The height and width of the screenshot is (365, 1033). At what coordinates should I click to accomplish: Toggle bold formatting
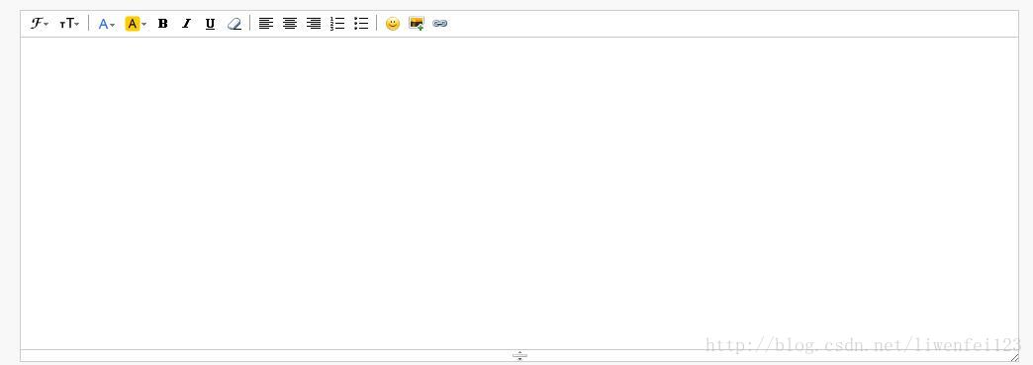point(162,24)
